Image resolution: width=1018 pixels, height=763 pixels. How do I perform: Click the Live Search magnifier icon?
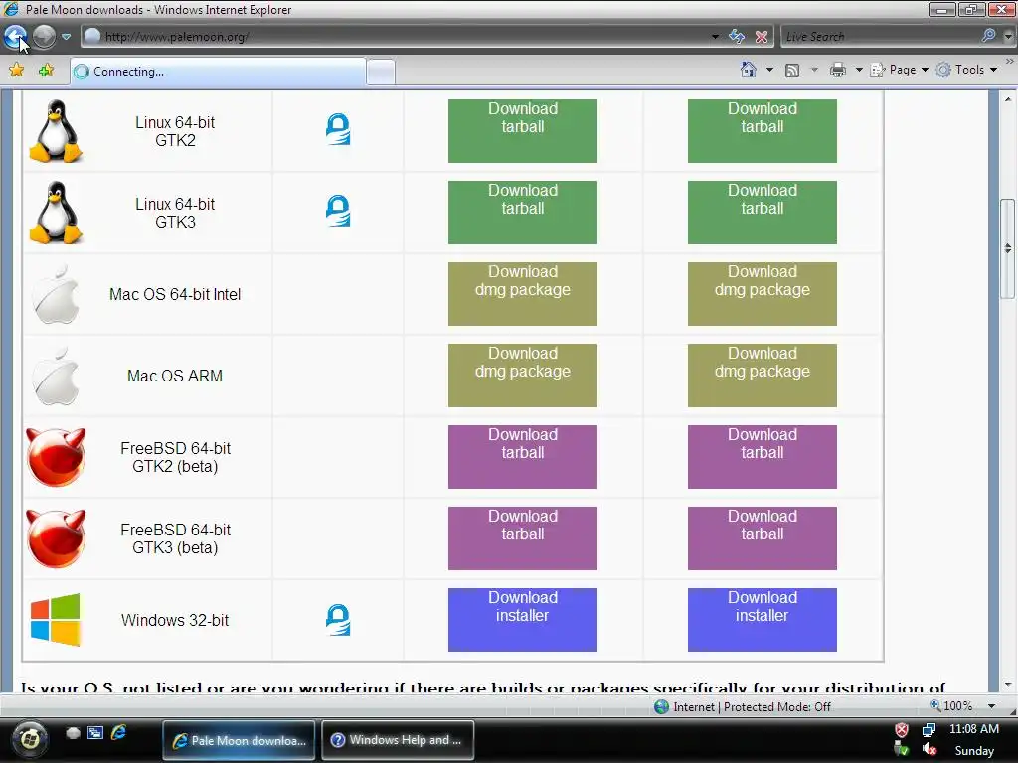988,37
